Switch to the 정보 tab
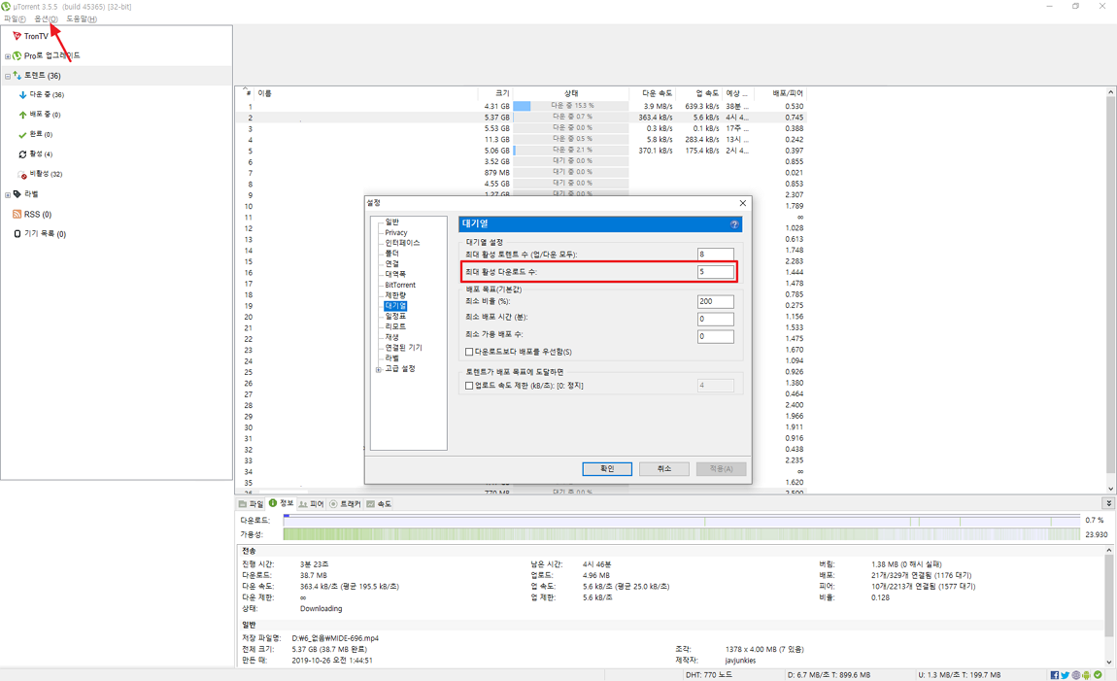 [281, 503]
